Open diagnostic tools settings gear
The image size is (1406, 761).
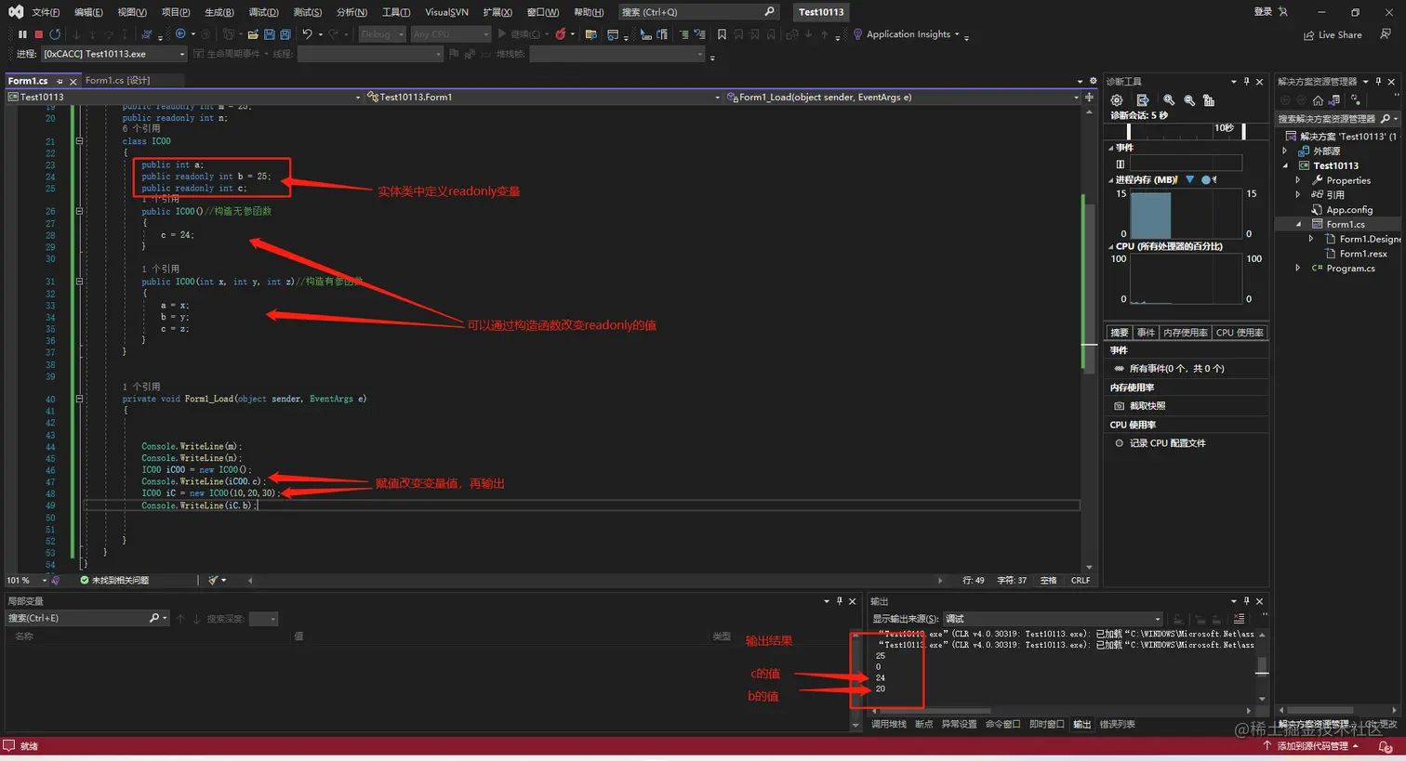pos(1117,100)
